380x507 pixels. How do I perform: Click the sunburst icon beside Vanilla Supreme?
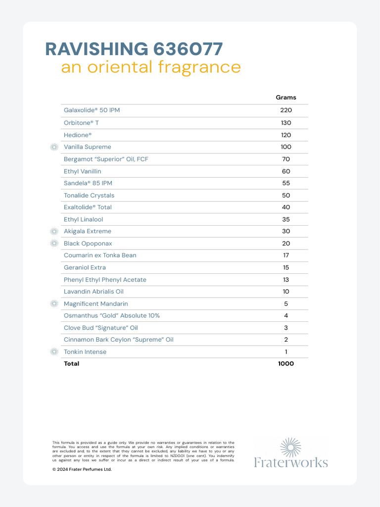click(x=54, y=147)
